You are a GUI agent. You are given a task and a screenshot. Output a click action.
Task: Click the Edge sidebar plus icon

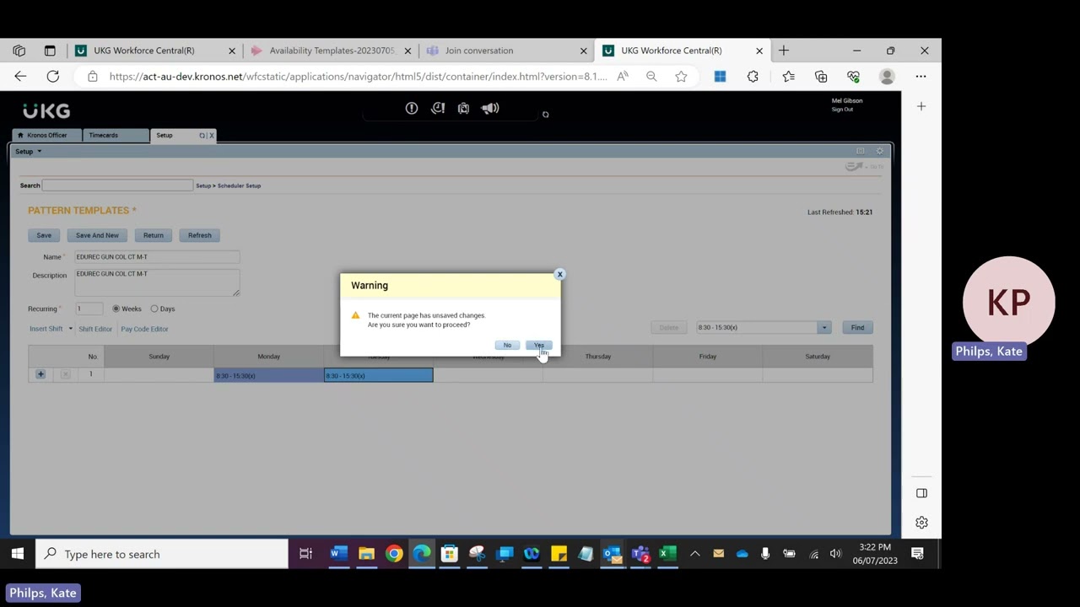point(921,106)
